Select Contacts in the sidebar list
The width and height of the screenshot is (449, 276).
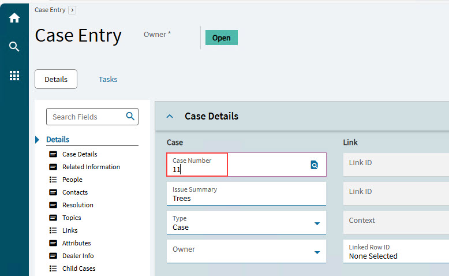coord(75,192)
